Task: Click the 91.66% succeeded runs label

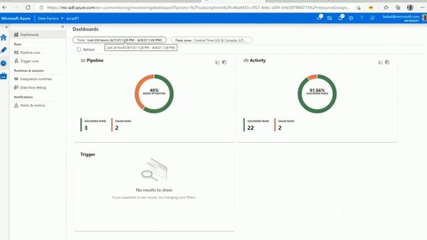Action: click(317, 91)
